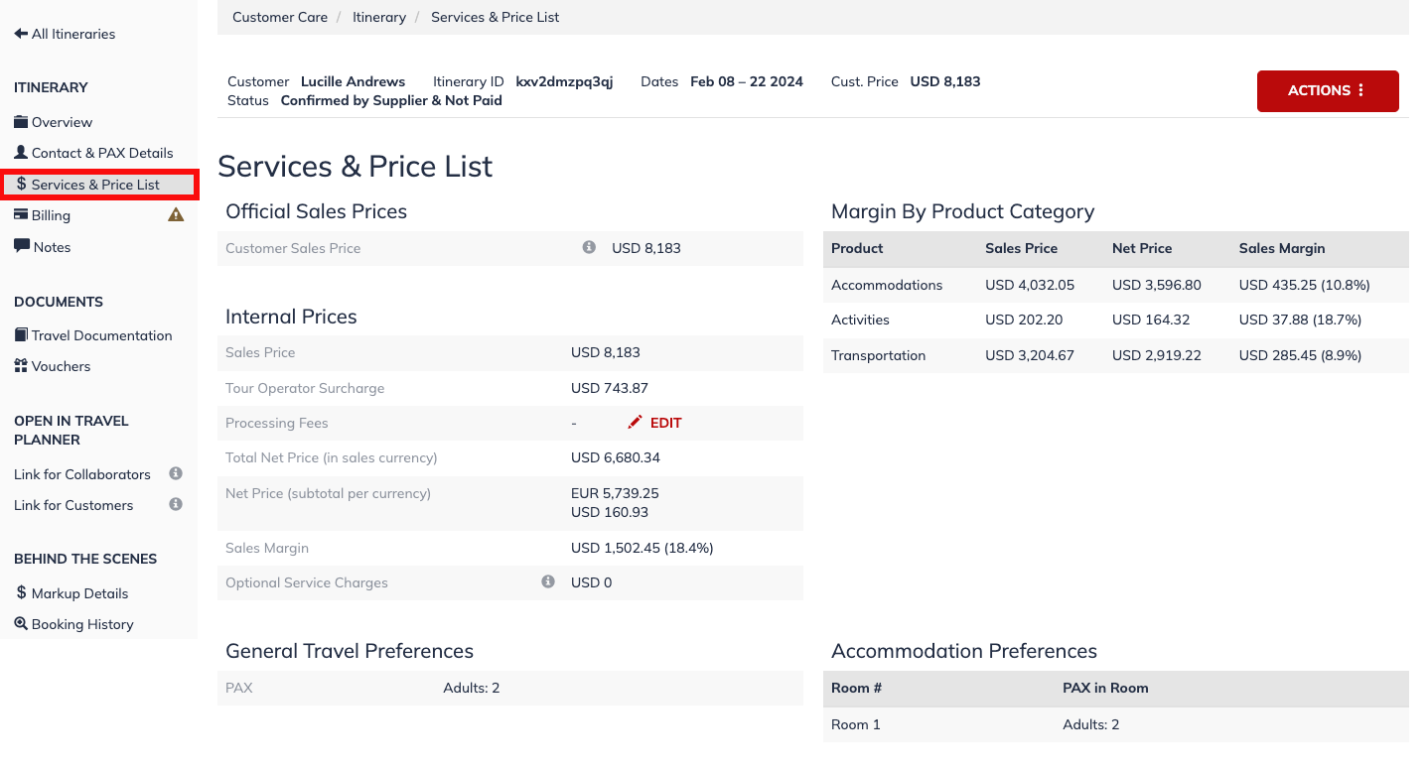Image resolution: width=1427 pixels, height=771 pixels.
Task: Click the Accommodations row label
Action: pyautogui.click(x=887, y=285)
